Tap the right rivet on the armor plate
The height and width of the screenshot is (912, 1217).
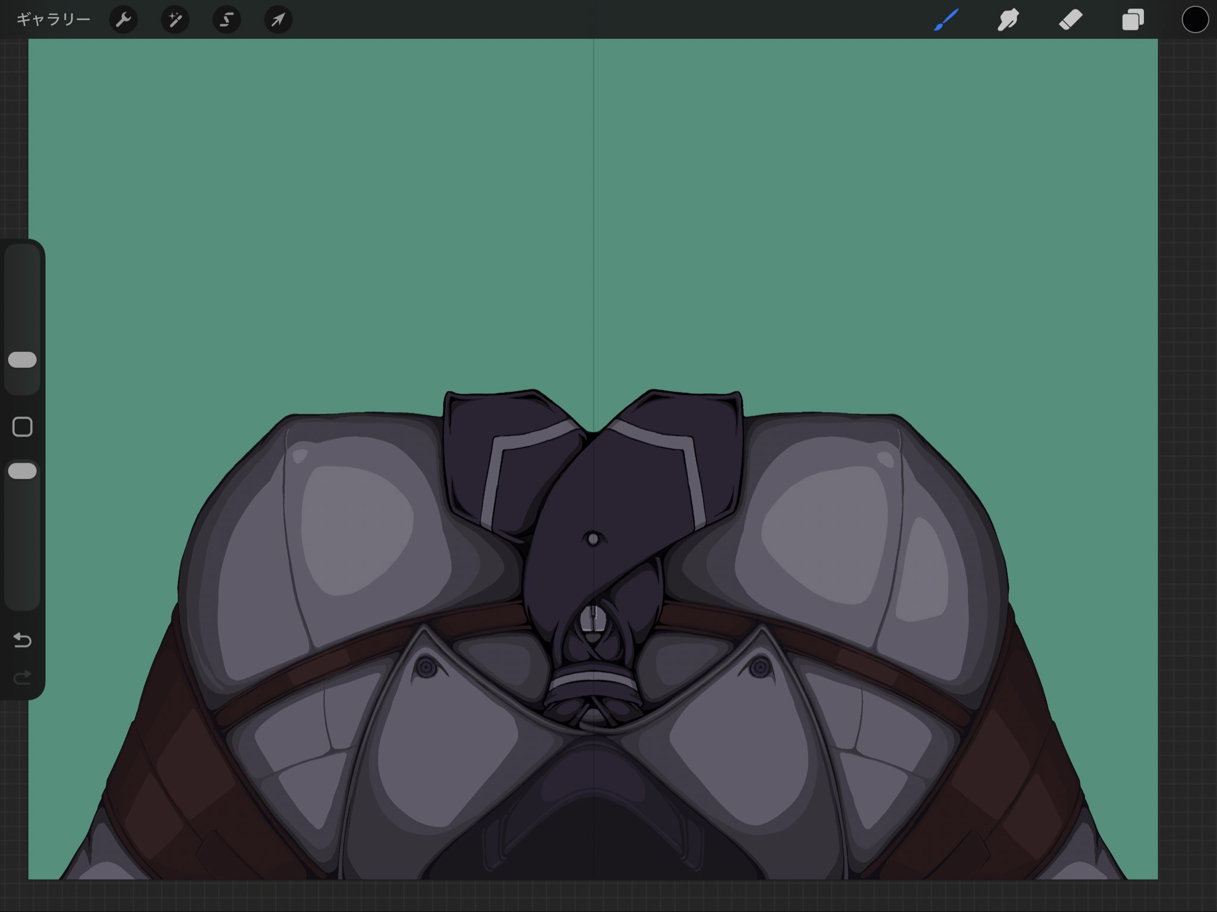pyautogui.click(x=759, y=667)
